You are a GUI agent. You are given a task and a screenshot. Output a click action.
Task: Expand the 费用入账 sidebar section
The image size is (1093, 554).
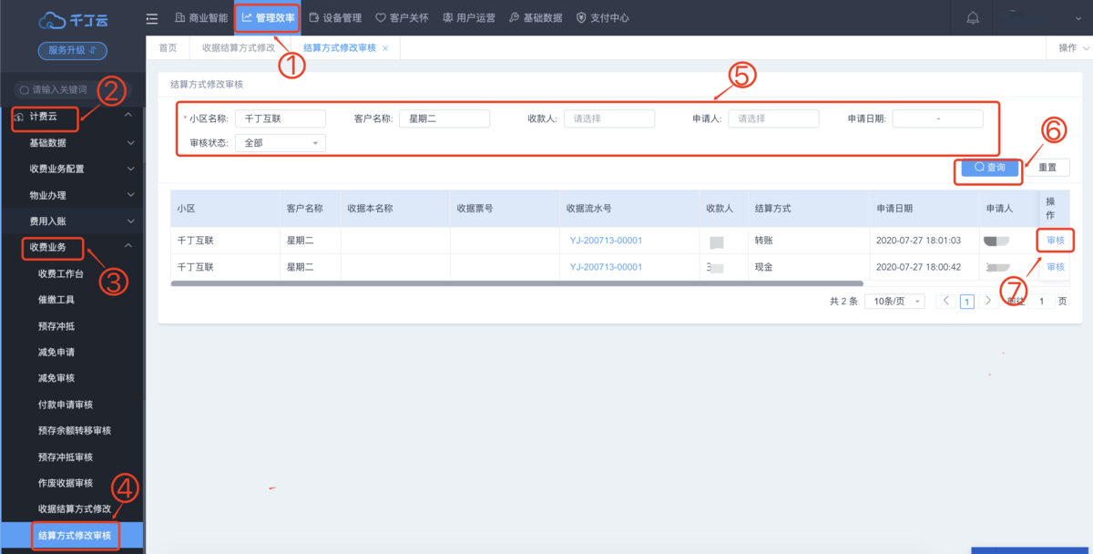tap(72, 221)
